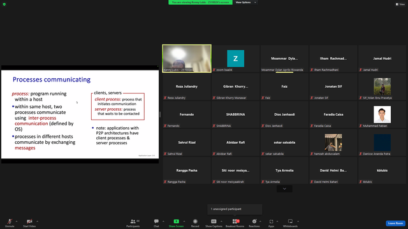Select the hamzah abdussalam participant tile
The image size is (408, 229).
tap(333, 142)
